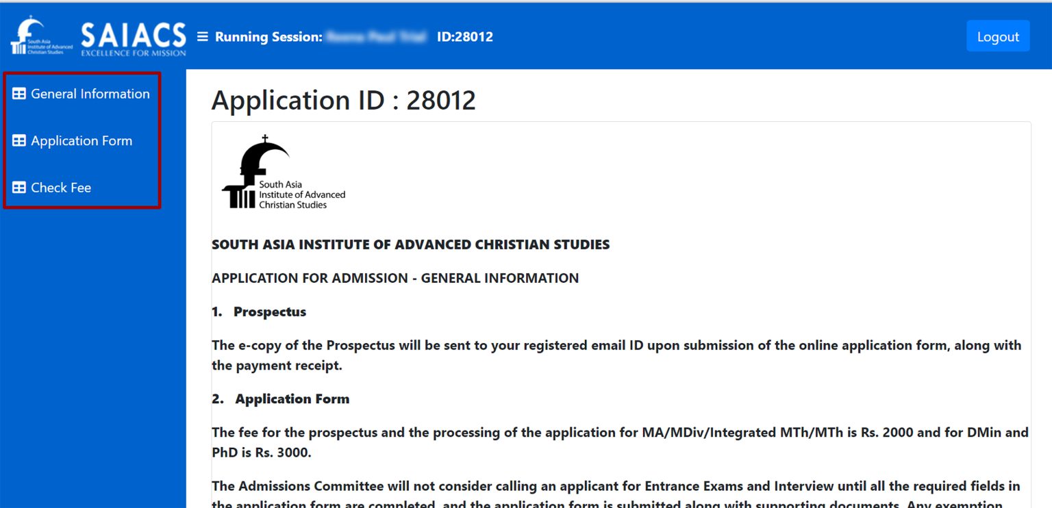Viewport: 1052px width, 508px height.
Task: Open the hamburger navigation menu icon
Action: pyautogui.click(x=202, y=37)
